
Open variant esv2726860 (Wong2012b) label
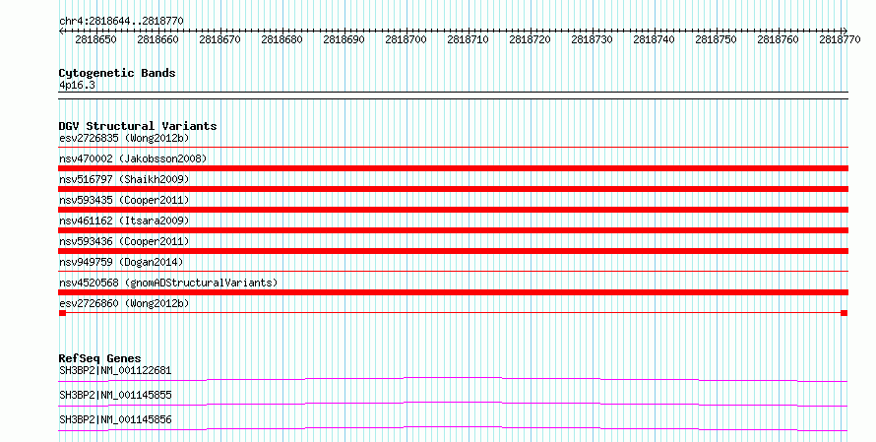tap(124, 303)
